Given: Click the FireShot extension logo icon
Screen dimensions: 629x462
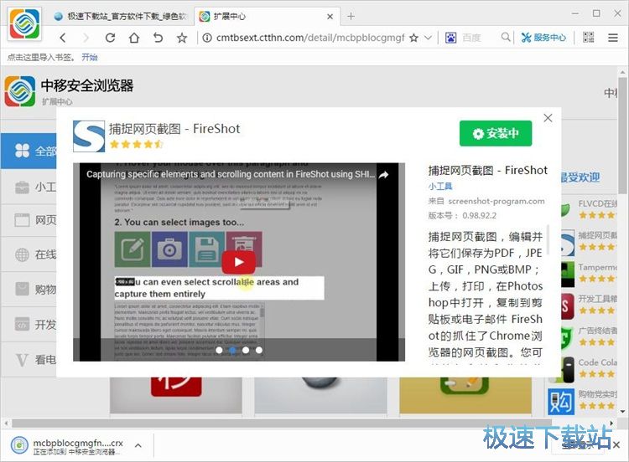Looking at the screenshot, I should click(x=89, y=136).
